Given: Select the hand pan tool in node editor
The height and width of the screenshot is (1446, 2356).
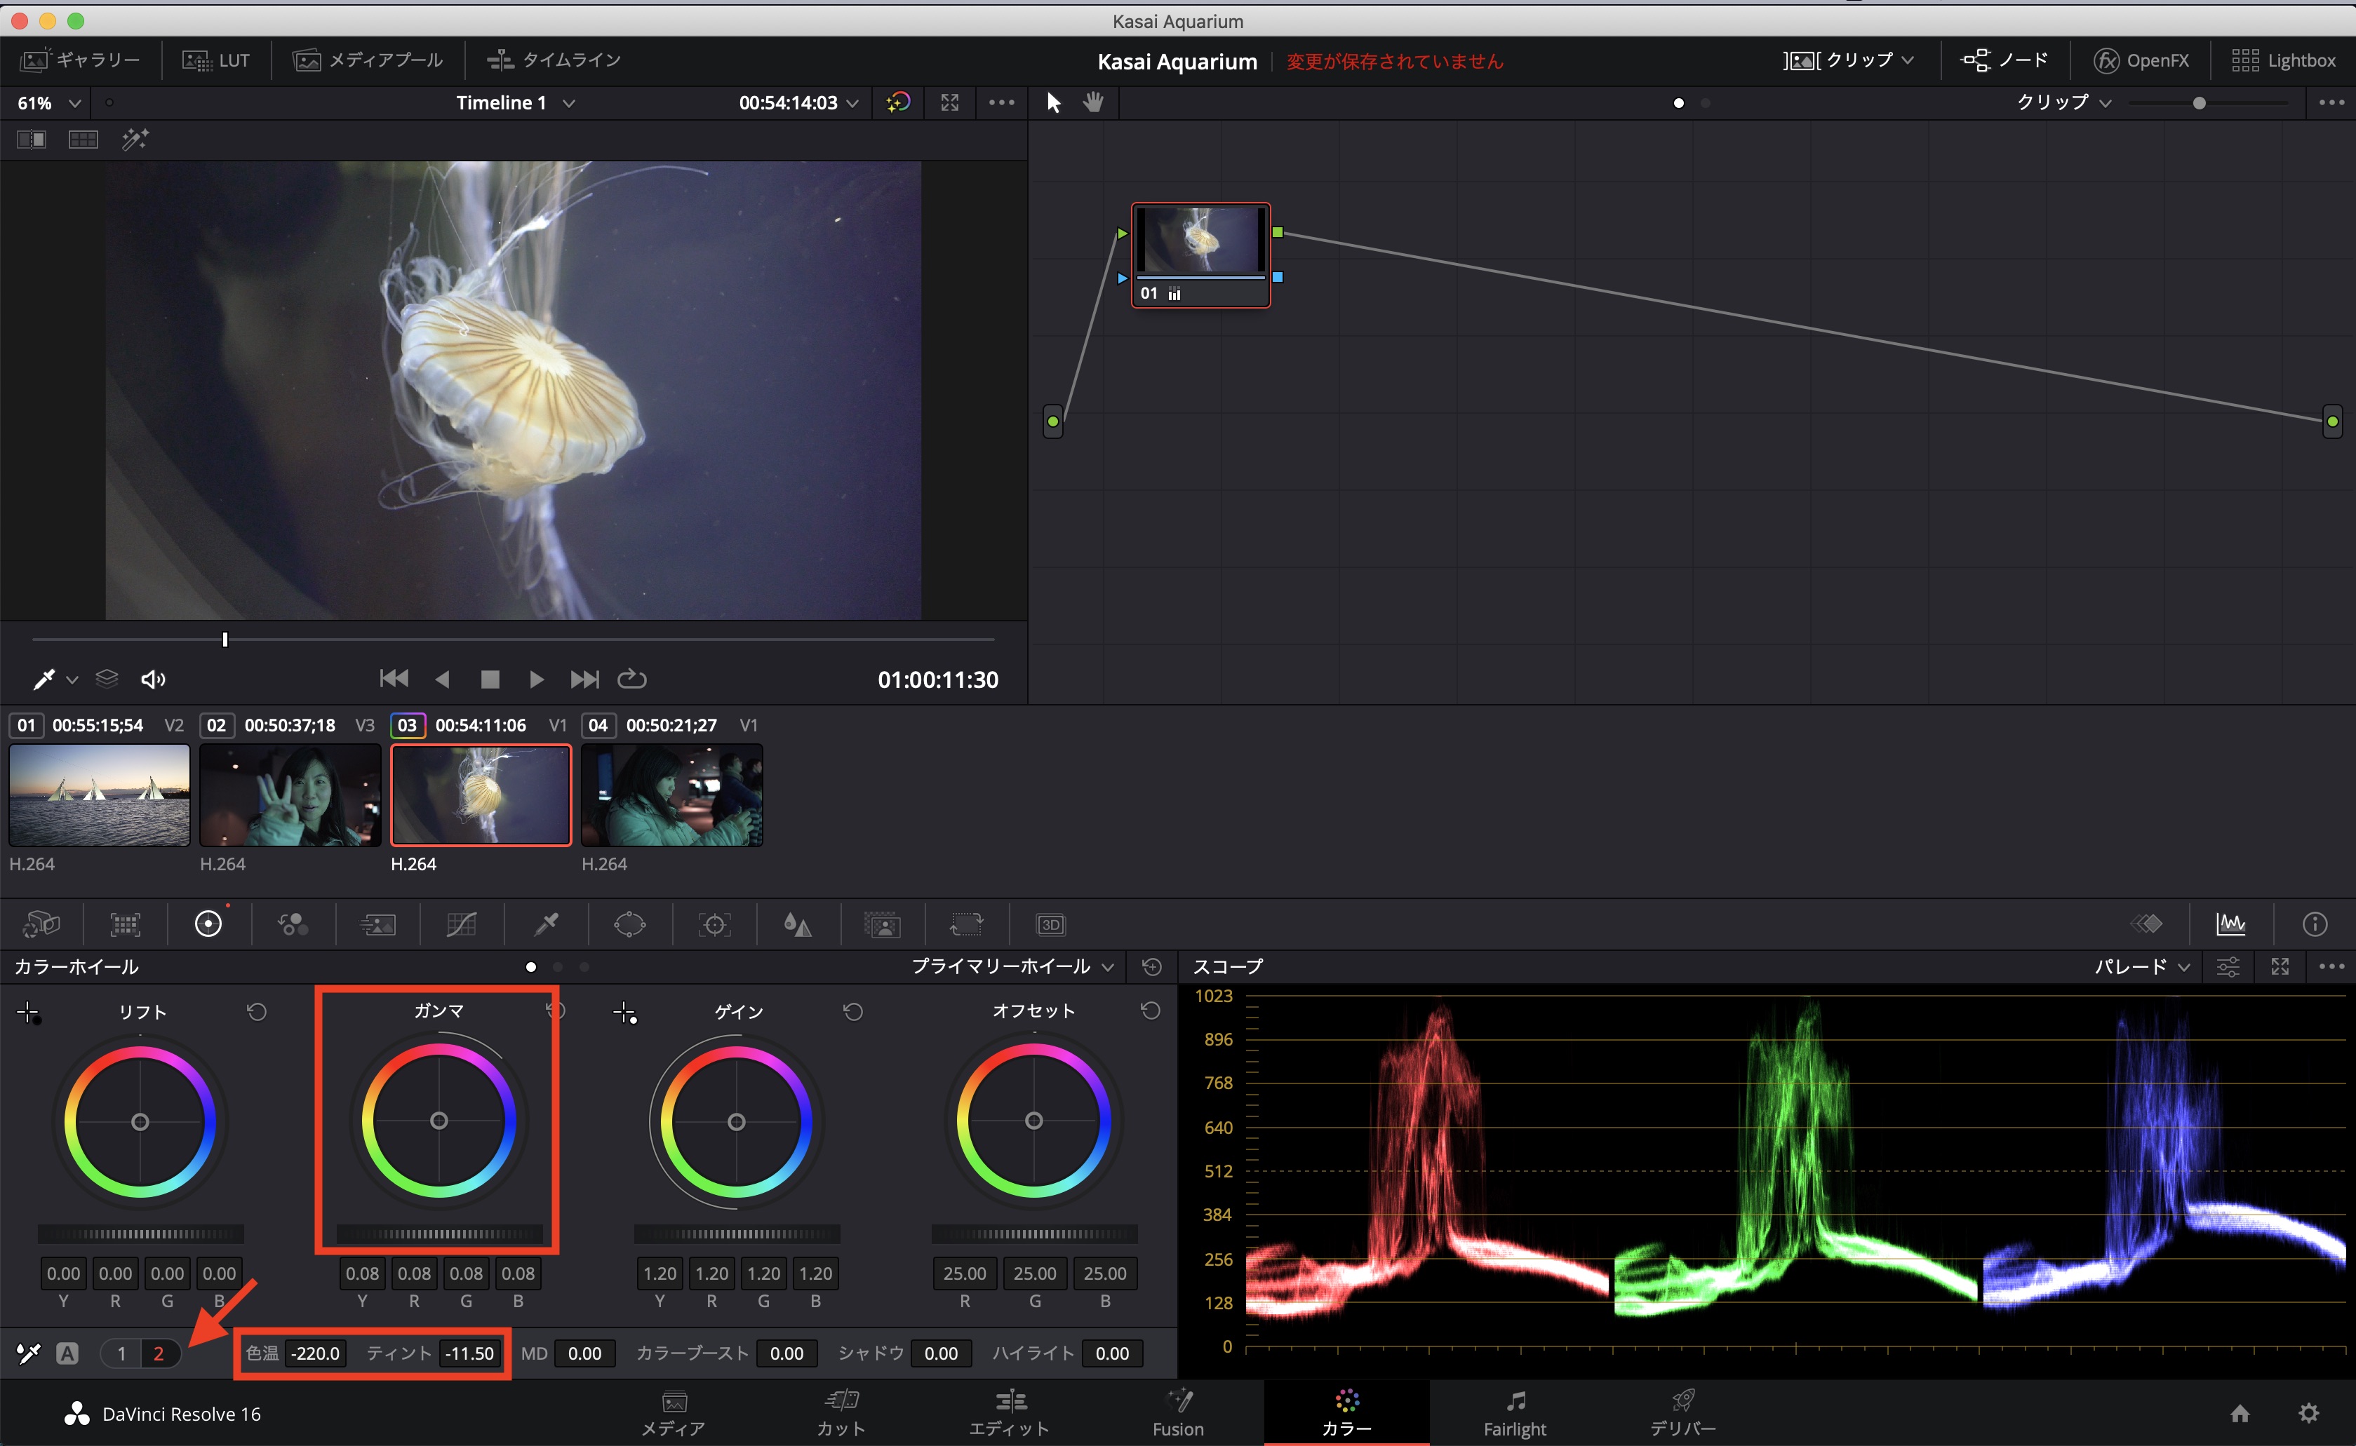Looking at the screenshot, I should pos(1093,102).
